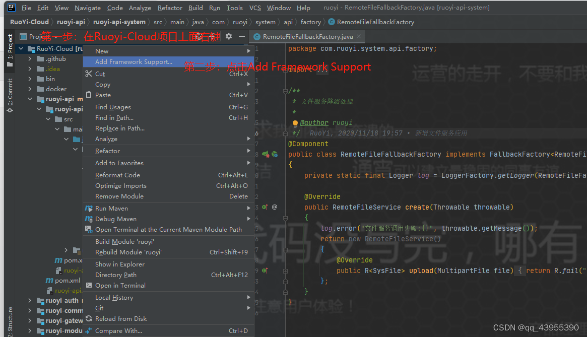Screen dimensions: 587x337
Task: Click ruoyi-api-system in the breadcrumb bar
Action: pos(119,22)
